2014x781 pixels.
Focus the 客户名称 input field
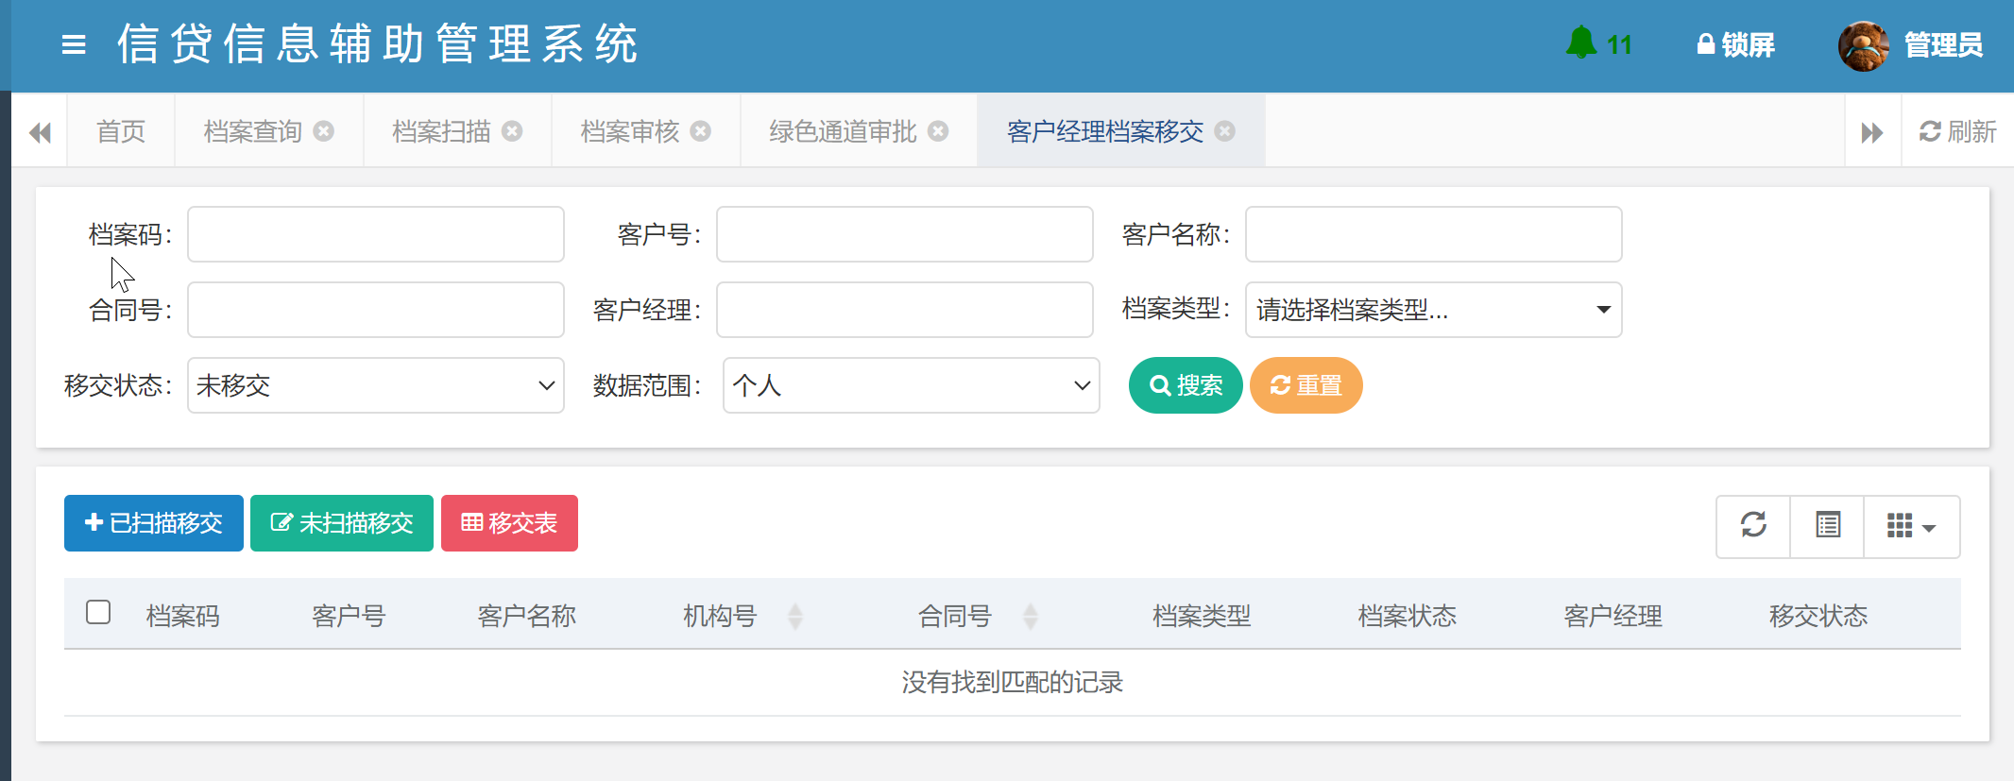click(1434, 234)
